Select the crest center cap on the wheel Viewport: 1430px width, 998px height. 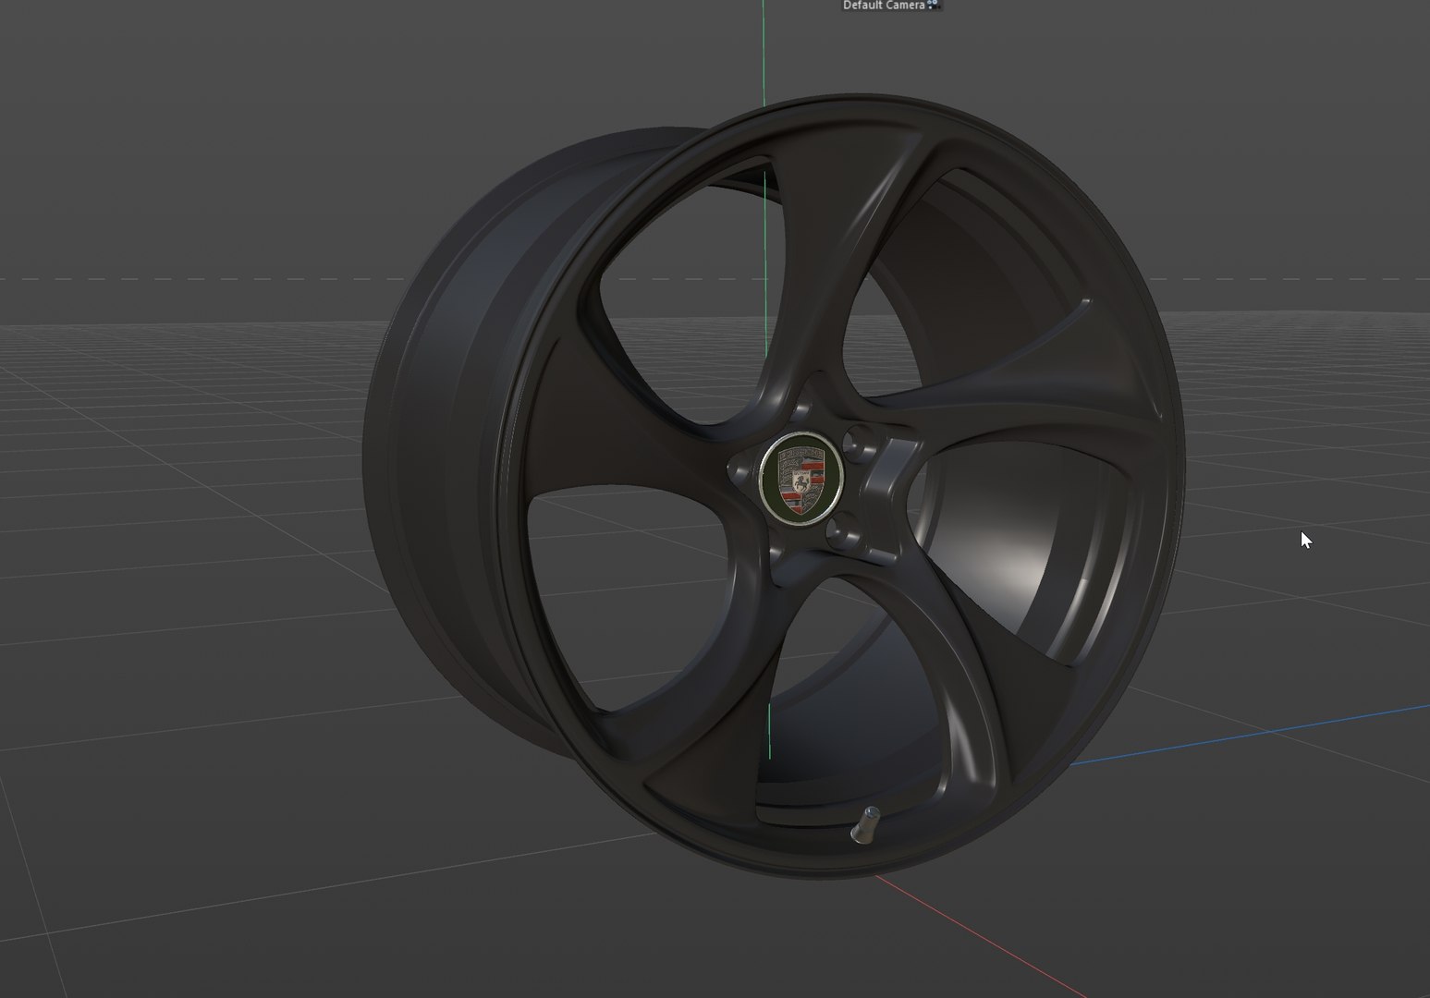click(801, 477)
